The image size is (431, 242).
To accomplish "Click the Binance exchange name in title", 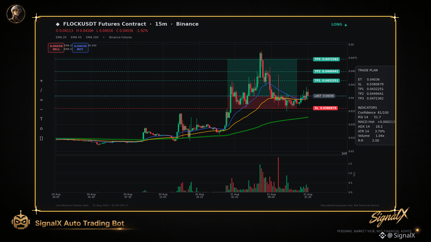I will click(x=187, y=24).
